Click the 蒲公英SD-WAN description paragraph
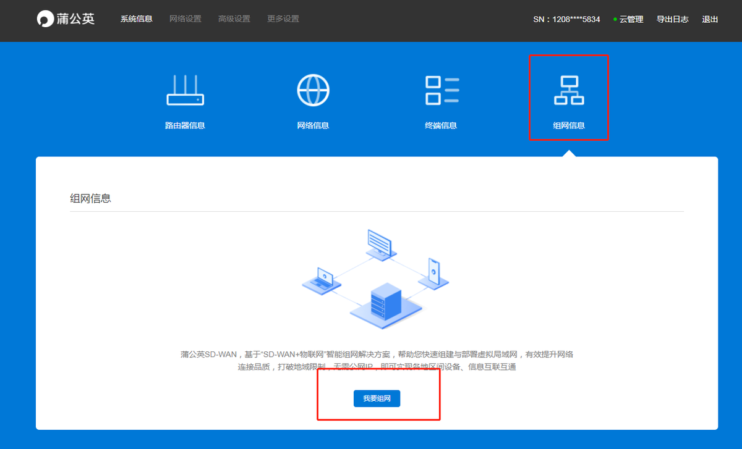Viewport: 742px width, 449px height. click(377, 361)
